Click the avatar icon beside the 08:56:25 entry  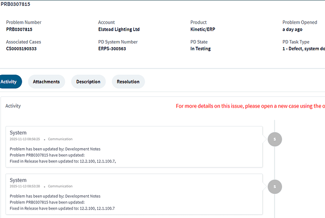point(274,139)
